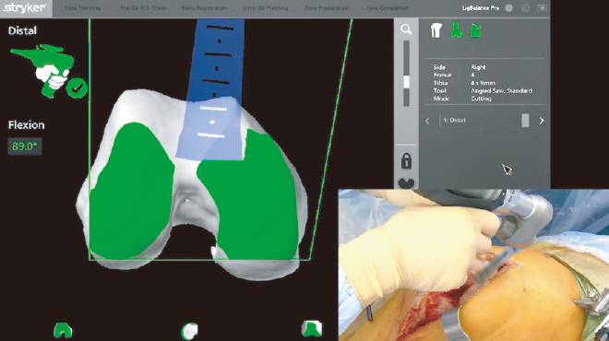Select bottom-left green femur view thumbnail
This screenshot has width=609, height=341.
point(63,330)
